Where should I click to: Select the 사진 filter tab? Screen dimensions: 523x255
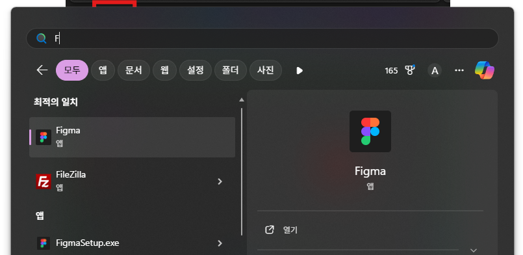click(266, 70)
